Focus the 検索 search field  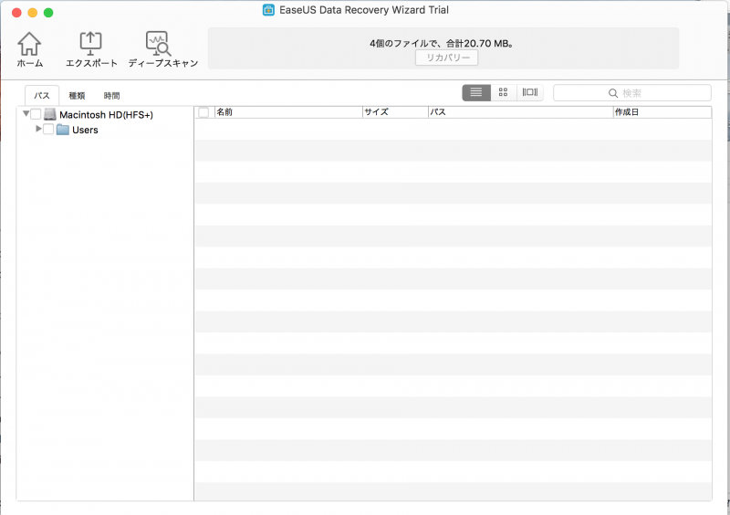coord(632,93)
